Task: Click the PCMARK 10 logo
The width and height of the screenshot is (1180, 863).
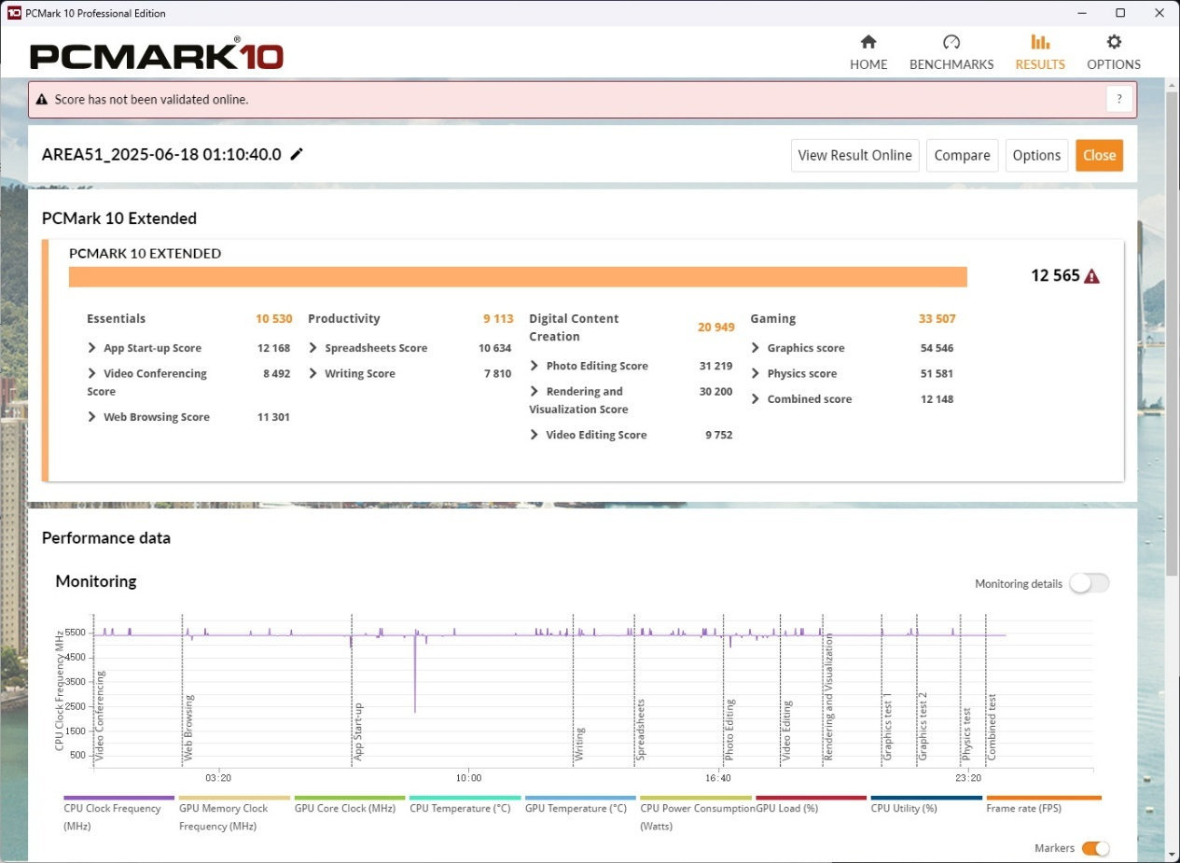Action: pyautogui.click(x=157, y=55)
